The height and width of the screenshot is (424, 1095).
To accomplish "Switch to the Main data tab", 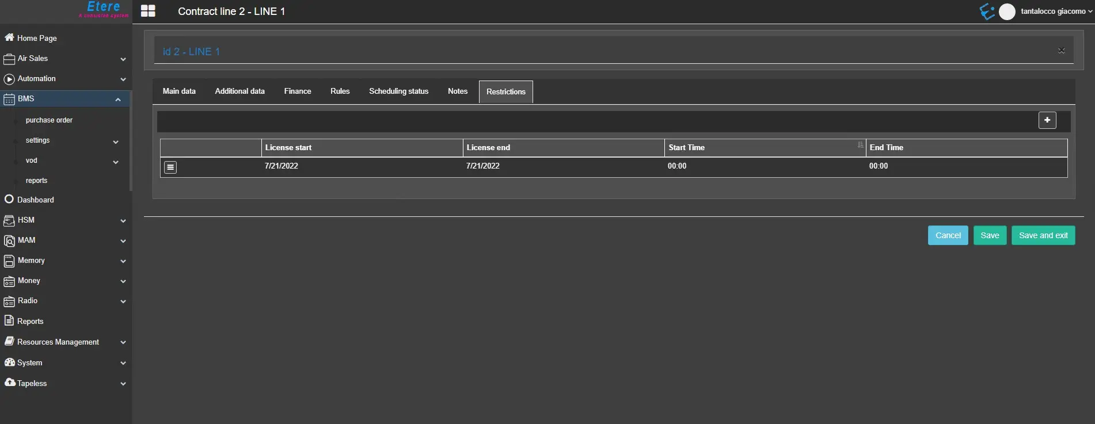I will coord(179,91).
